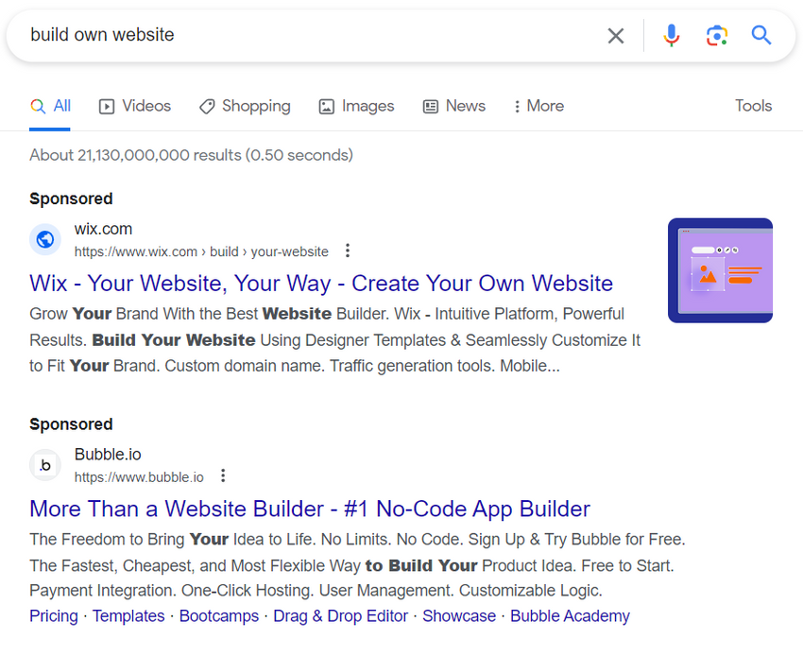This screenshot has height=656, width=803.
Task: Clear the search query with the X icon
Action: (616, 35)
